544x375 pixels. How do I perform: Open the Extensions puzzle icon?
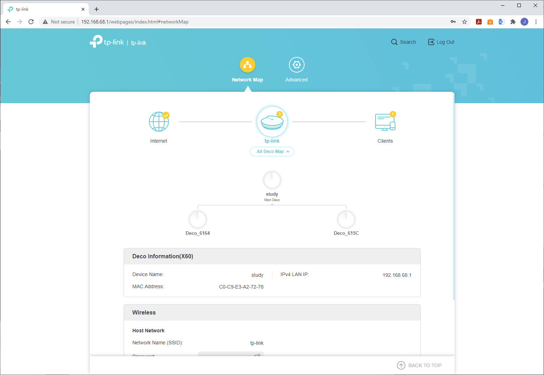pos(513,22)
